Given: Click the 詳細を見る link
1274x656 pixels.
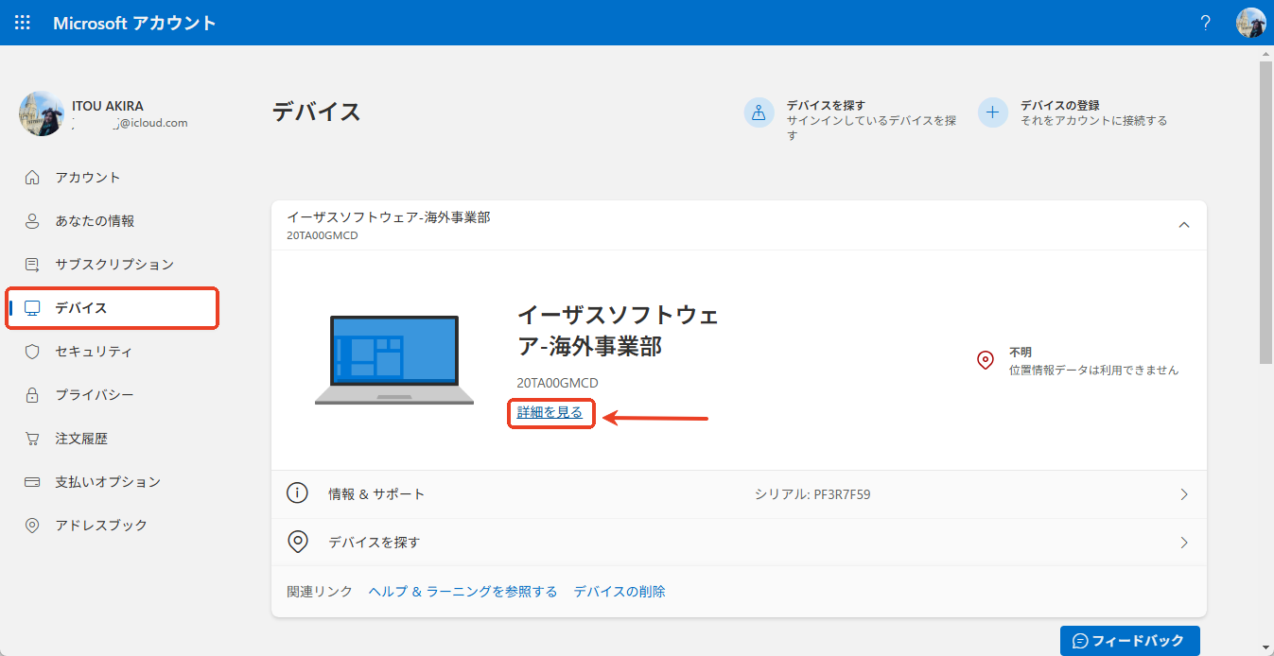Looking at the screenshot, I should (x=550, y=413).
